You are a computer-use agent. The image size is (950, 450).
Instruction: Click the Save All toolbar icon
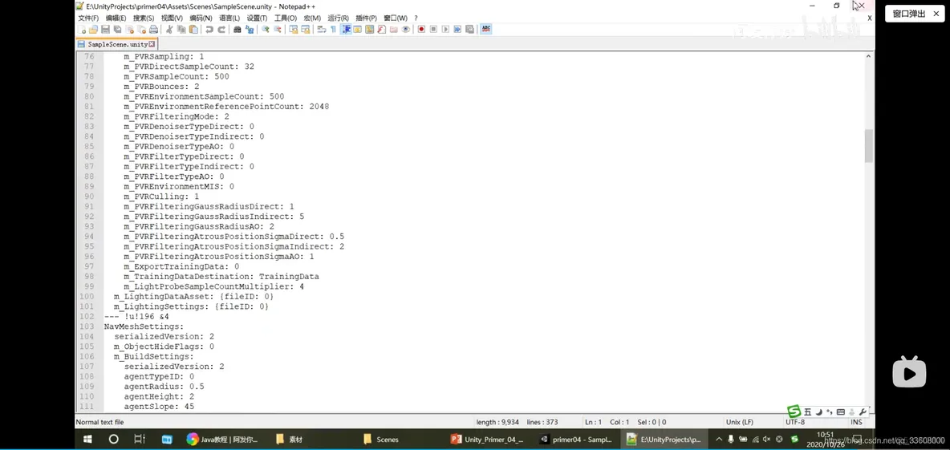tap(117, 29)
